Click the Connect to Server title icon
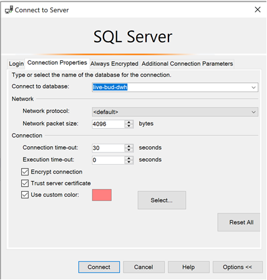The width and height of the screenshot is (267, 280). 9,10
